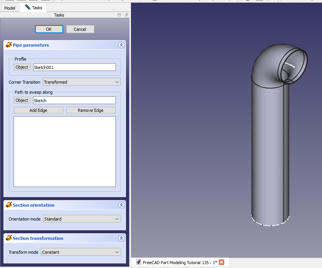Collapse the Pipe parameters section
The width and height of the screenshot is (322, 268).
(121, 45)
